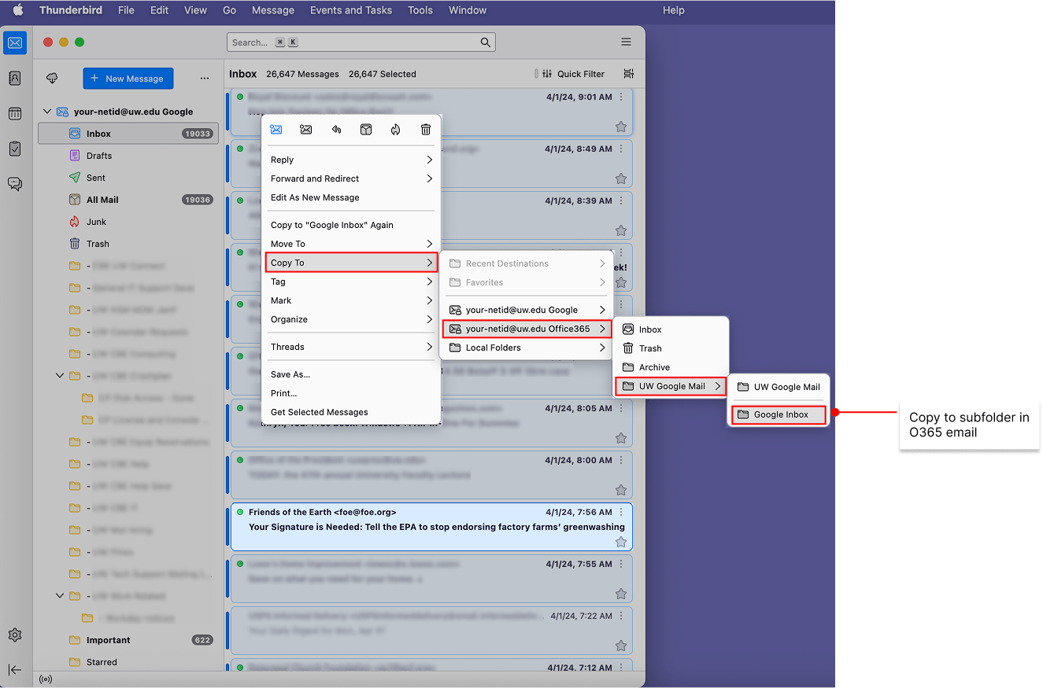Click the New Message button
The width and height of the screenshot is (1043, 688).
click(x=128, y=78)
